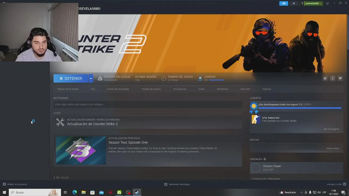Open the Discusiones tab
Screen dimensions: 349x196
click(x=180, y=89)
